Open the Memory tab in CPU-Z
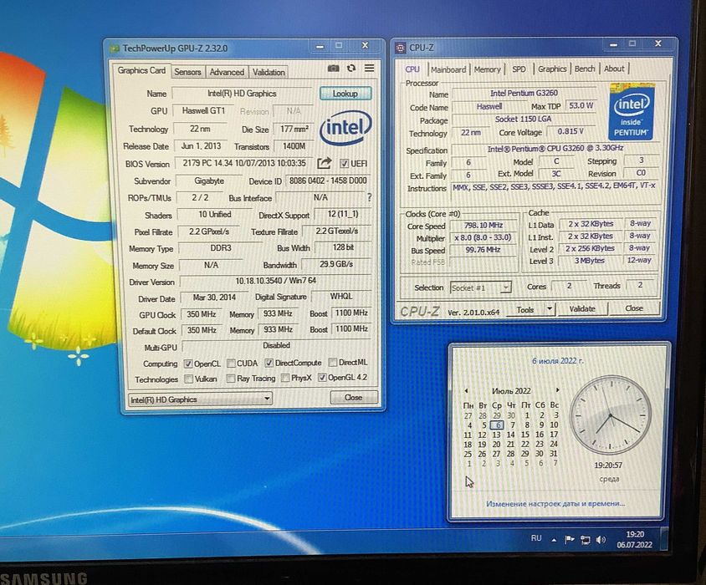The image size is (706, 585). click(487, 69)
